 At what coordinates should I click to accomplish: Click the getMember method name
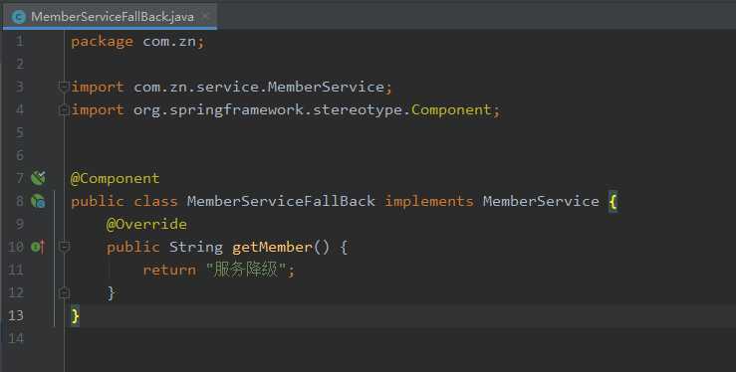272,247
